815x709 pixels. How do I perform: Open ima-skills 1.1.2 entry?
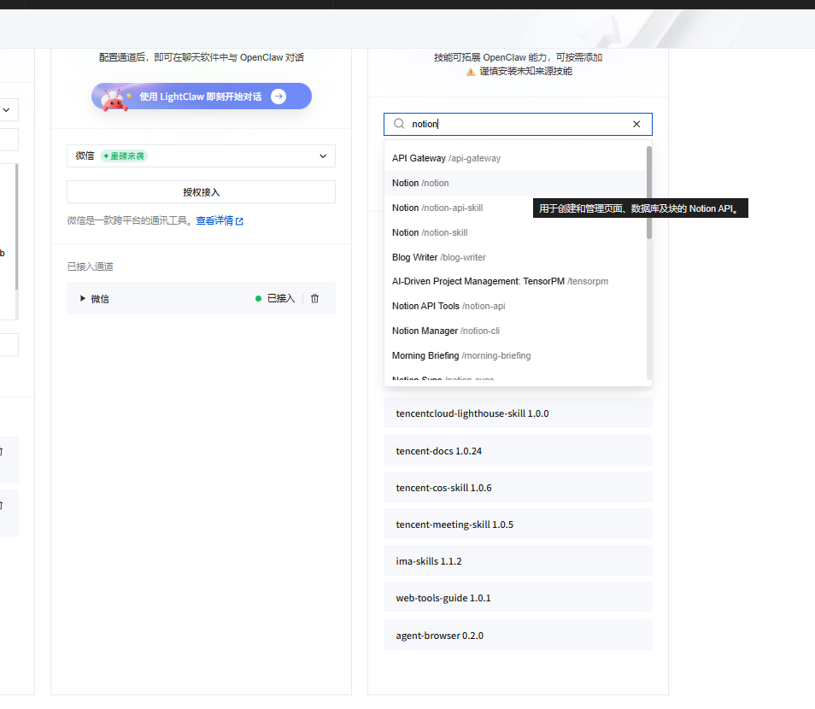(x=518, y=561)
